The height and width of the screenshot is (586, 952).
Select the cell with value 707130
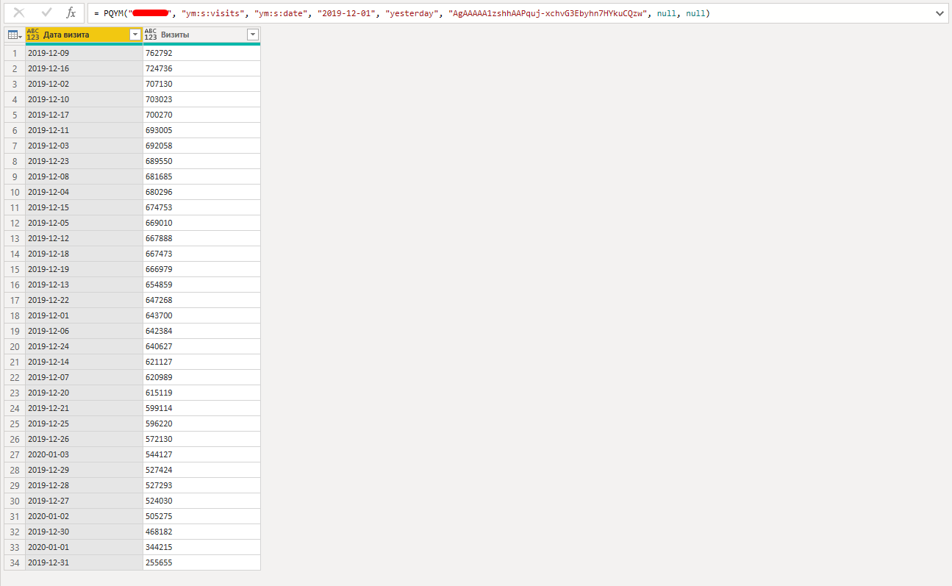point(201,84)
